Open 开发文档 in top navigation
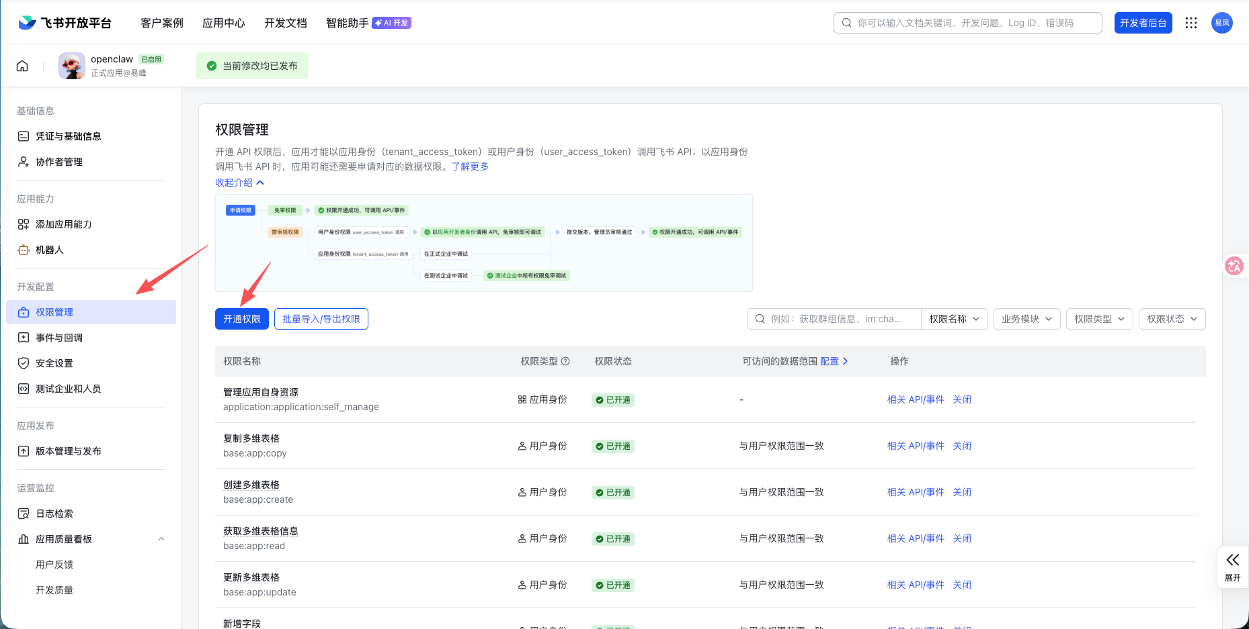Image resolution: width=1249 pixels, height=629 pixels. tap(285, 23)
